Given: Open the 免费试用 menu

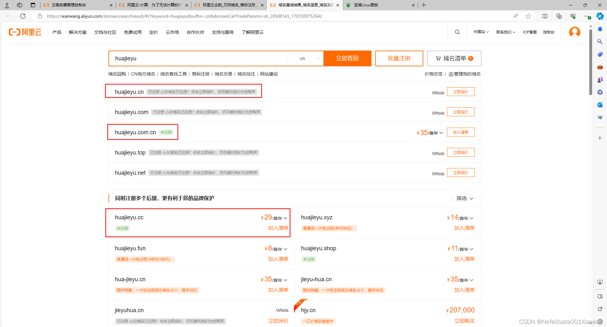Looking at the screenshot, I should (133, 32).
